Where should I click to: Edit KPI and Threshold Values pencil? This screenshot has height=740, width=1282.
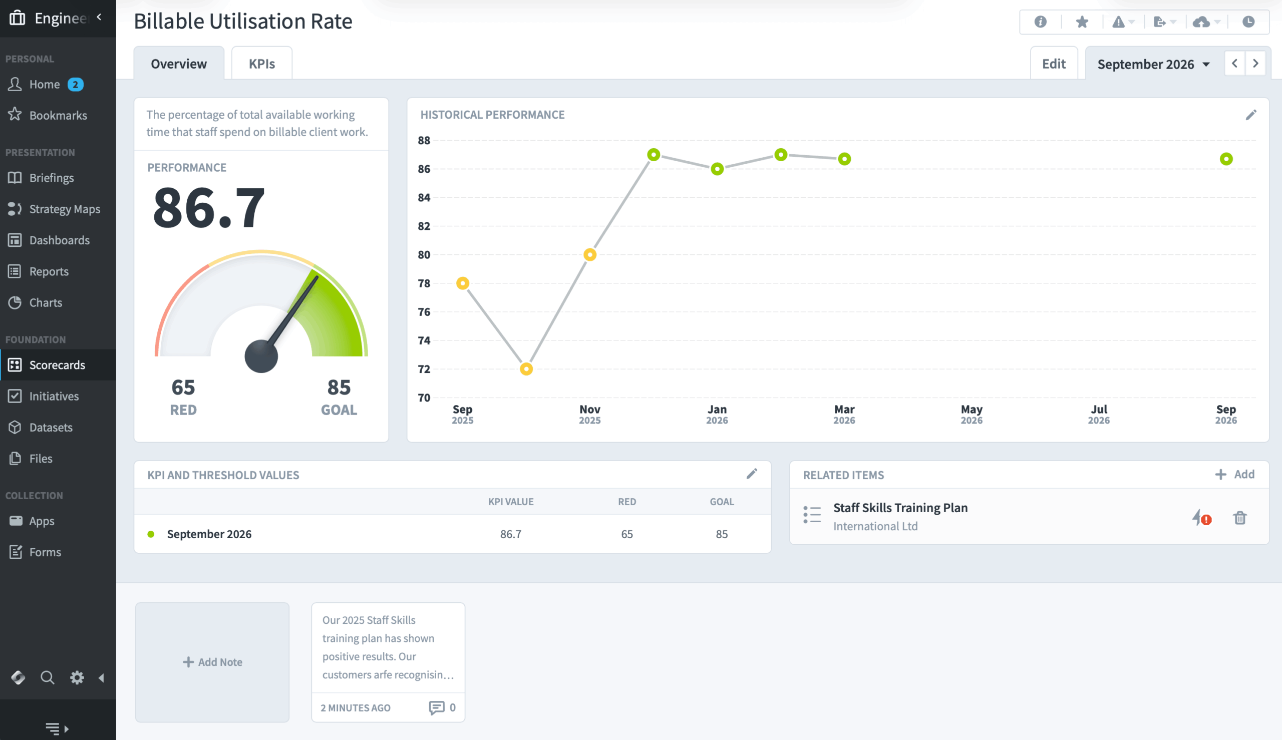pos(751,474)
